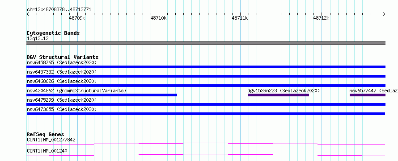This screenshot has height=161, width=398.
Task: Click the nsv6577447 label text
Action: point(374,91)
